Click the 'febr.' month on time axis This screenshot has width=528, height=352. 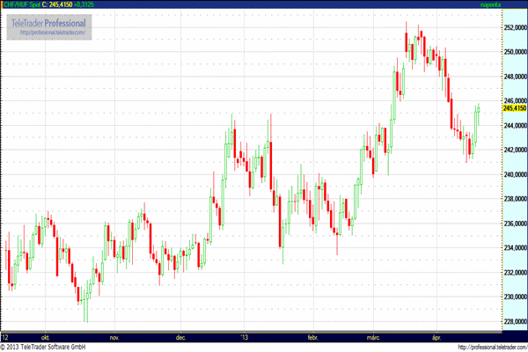[x=313, y=336]
